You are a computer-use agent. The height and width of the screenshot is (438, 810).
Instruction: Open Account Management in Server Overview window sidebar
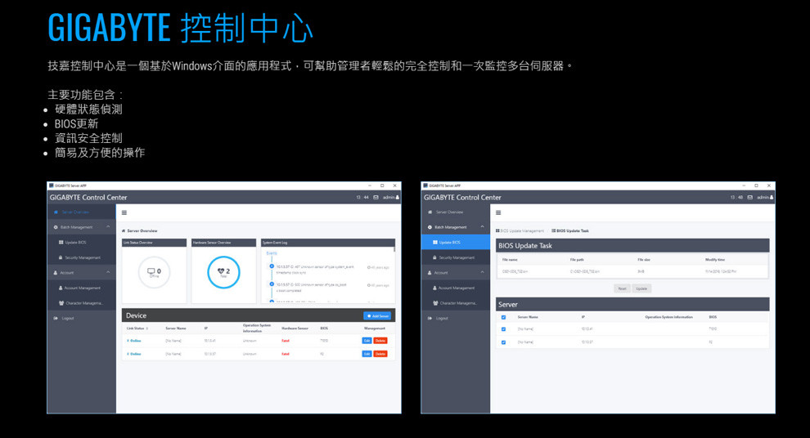click(82, 288)
